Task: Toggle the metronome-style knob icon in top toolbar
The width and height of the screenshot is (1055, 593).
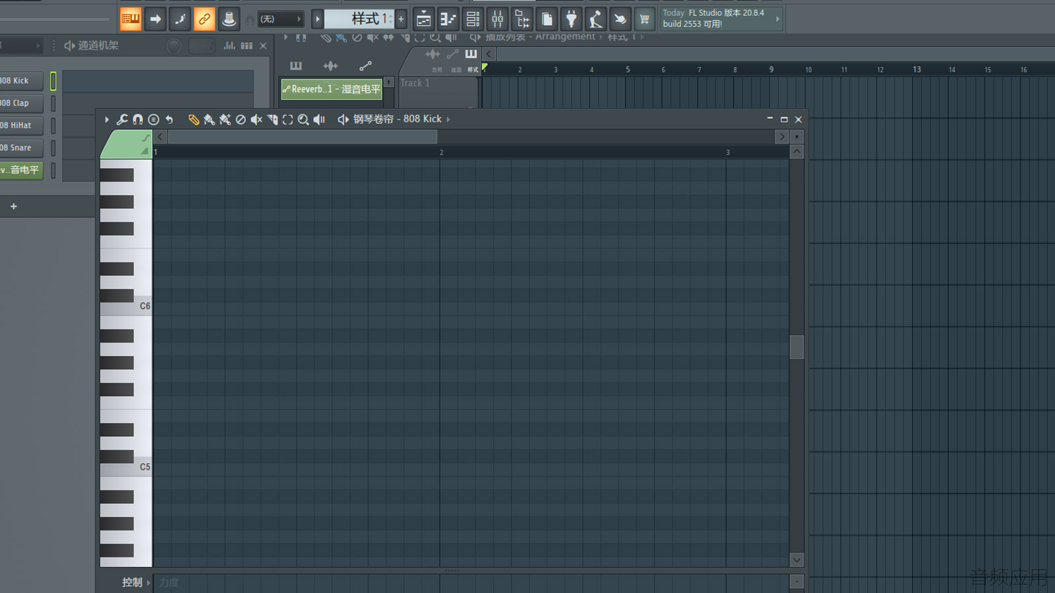Action: 229,19
